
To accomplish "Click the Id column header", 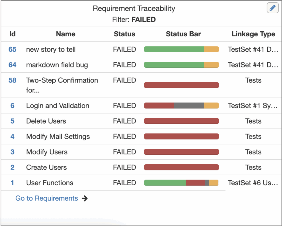I will pyautogui.click(x=12, y=34).
